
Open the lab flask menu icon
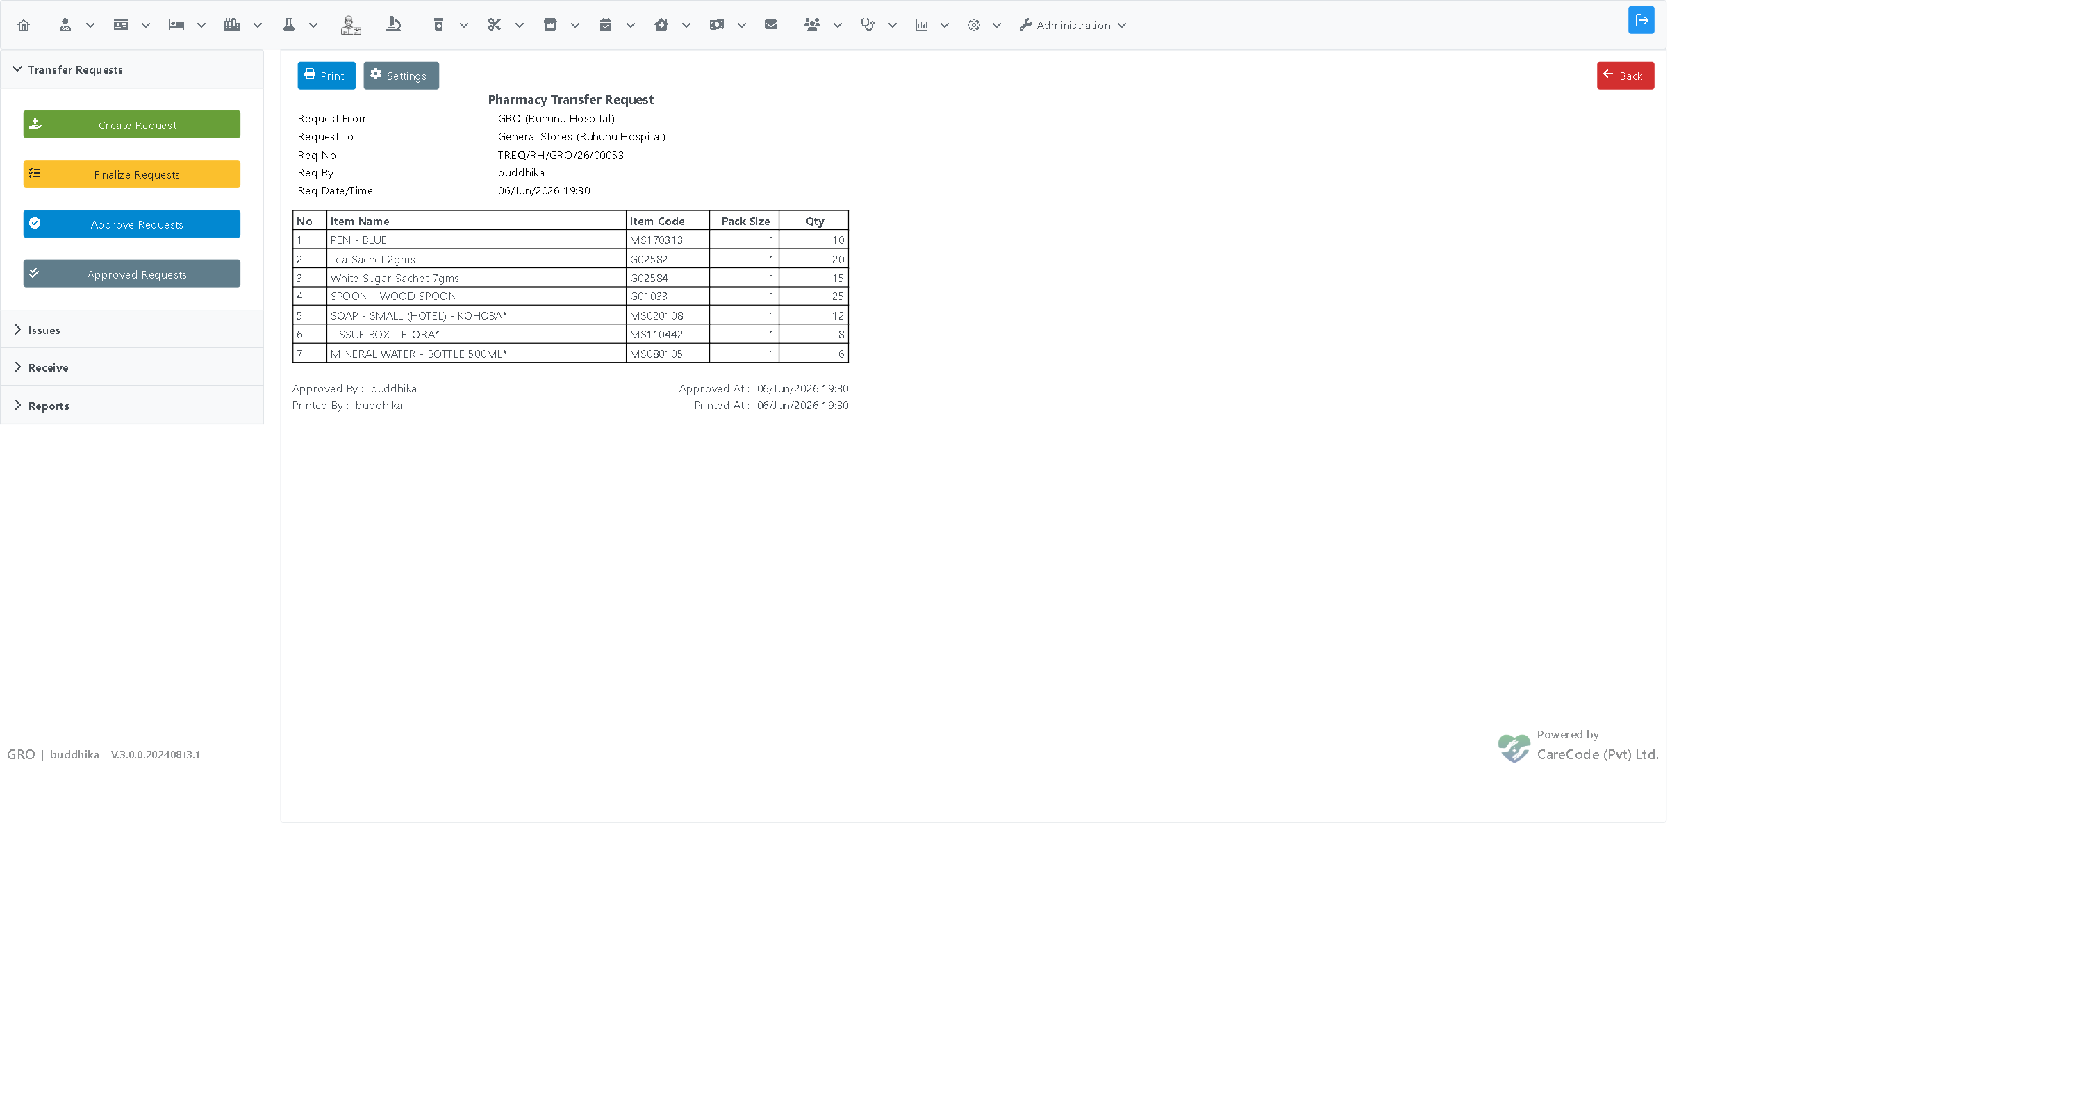(289, 25)
